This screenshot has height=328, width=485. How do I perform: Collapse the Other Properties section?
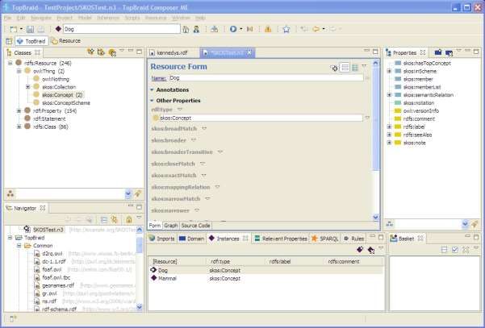pos(152,101)
